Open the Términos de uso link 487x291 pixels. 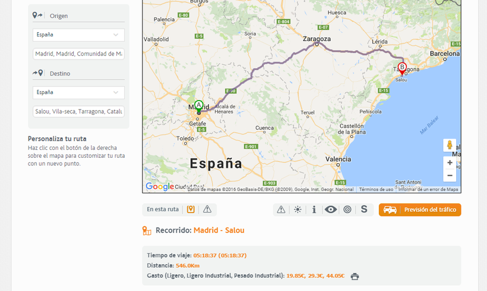point(377,190)
